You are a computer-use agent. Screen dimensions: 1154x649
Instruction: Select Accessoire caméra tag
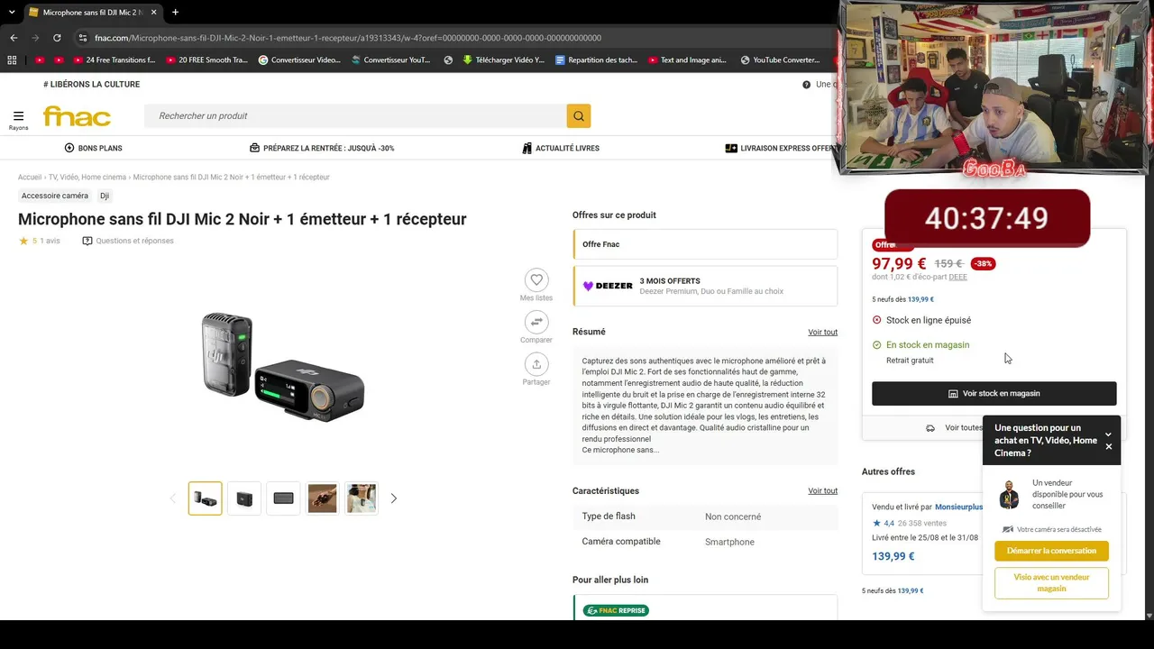tap(55, 196)
